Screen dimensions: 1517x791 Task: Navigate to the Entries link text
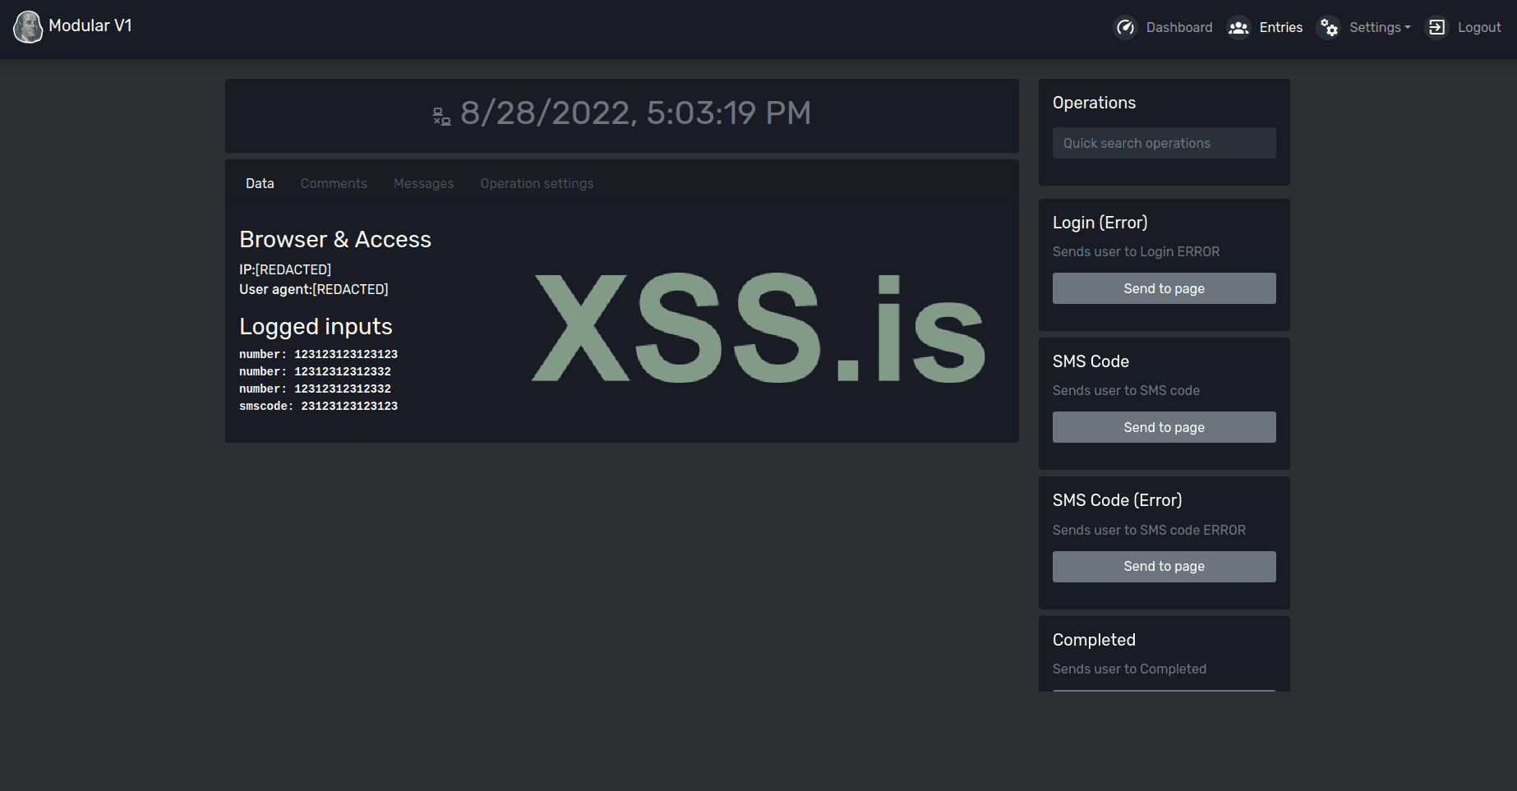[x=1280, y=28]
